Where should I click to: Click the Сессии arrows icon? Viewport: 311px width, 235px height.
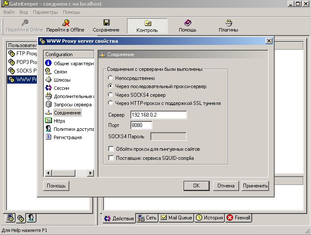[x=49, y=88]
